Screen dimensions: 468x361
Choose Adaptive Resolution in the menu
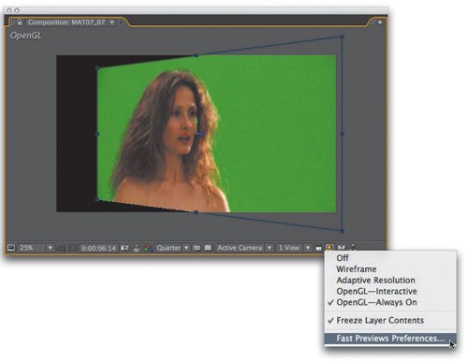click(x=375, y=280)
